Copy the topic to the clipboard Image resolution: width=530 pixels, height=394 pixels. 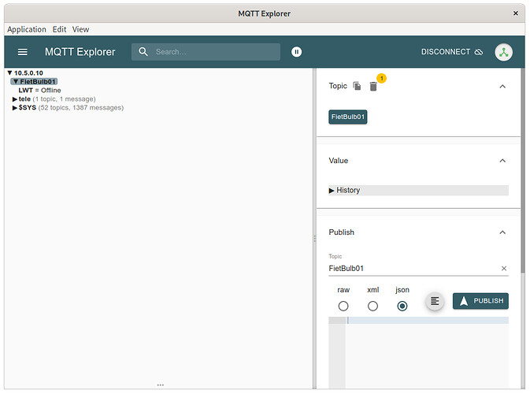(357, 86)
